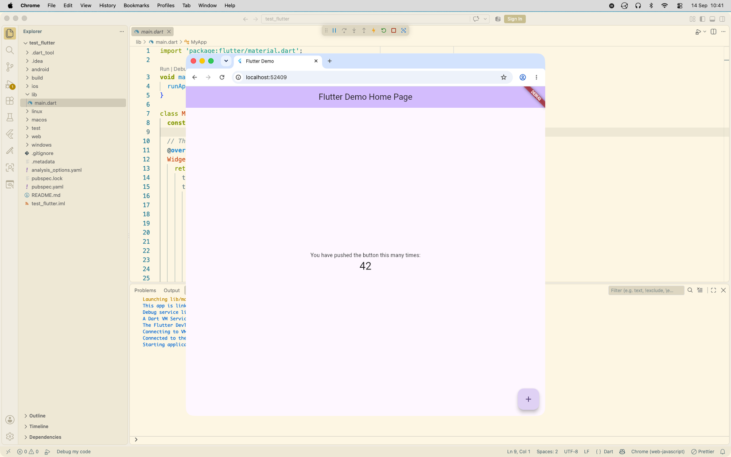Open customize layout button in title bar
Screen dimensions: 731x457
click(692, 19)
